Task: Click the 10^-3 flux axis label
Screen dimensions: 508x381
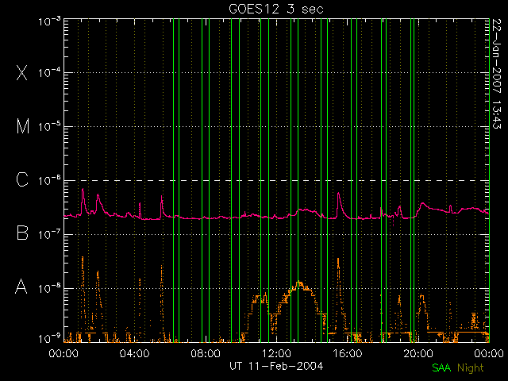Action: (49, 21)
